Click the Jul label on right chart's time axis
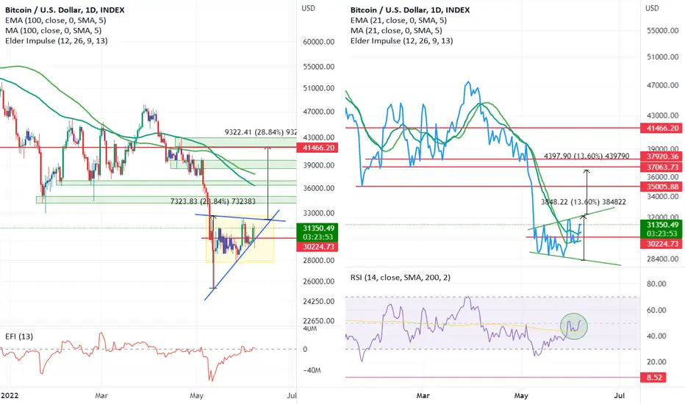This screenshot has width=685, height=404. [619, 395]
